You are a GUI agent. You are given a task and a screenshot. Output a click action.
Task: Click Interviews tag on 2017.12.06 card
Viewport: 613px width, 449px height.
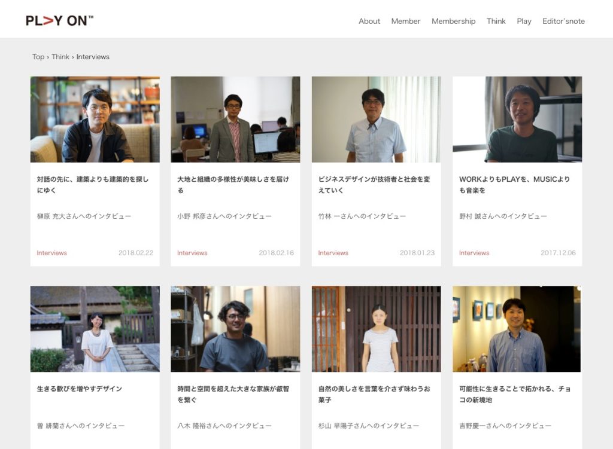[474, 253]
